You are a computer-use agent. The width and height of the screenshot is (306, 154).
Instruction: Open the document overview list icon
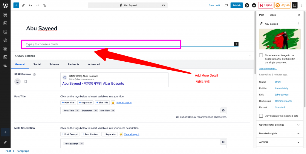tap(45, 5)
